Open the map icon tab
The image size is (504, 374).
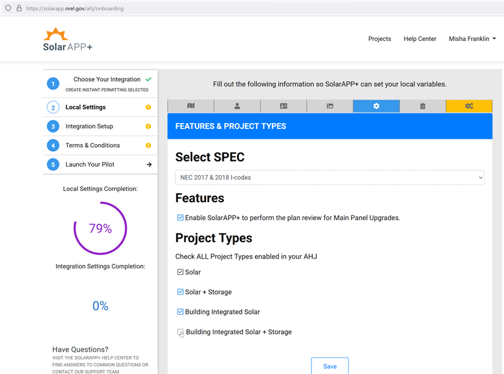(x=191, y=106)
